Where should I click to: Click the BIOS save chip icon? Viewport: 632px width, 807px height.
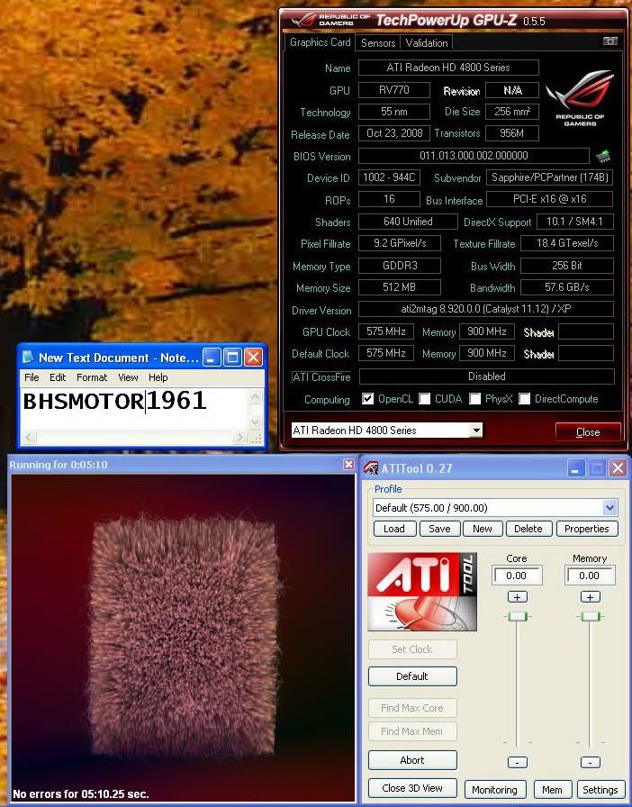point(602,156)
